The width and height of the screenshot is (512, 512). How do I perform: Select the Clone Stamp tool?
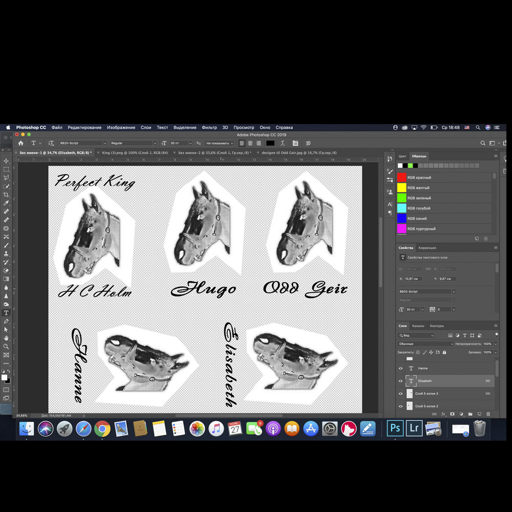tap(6, 254)
